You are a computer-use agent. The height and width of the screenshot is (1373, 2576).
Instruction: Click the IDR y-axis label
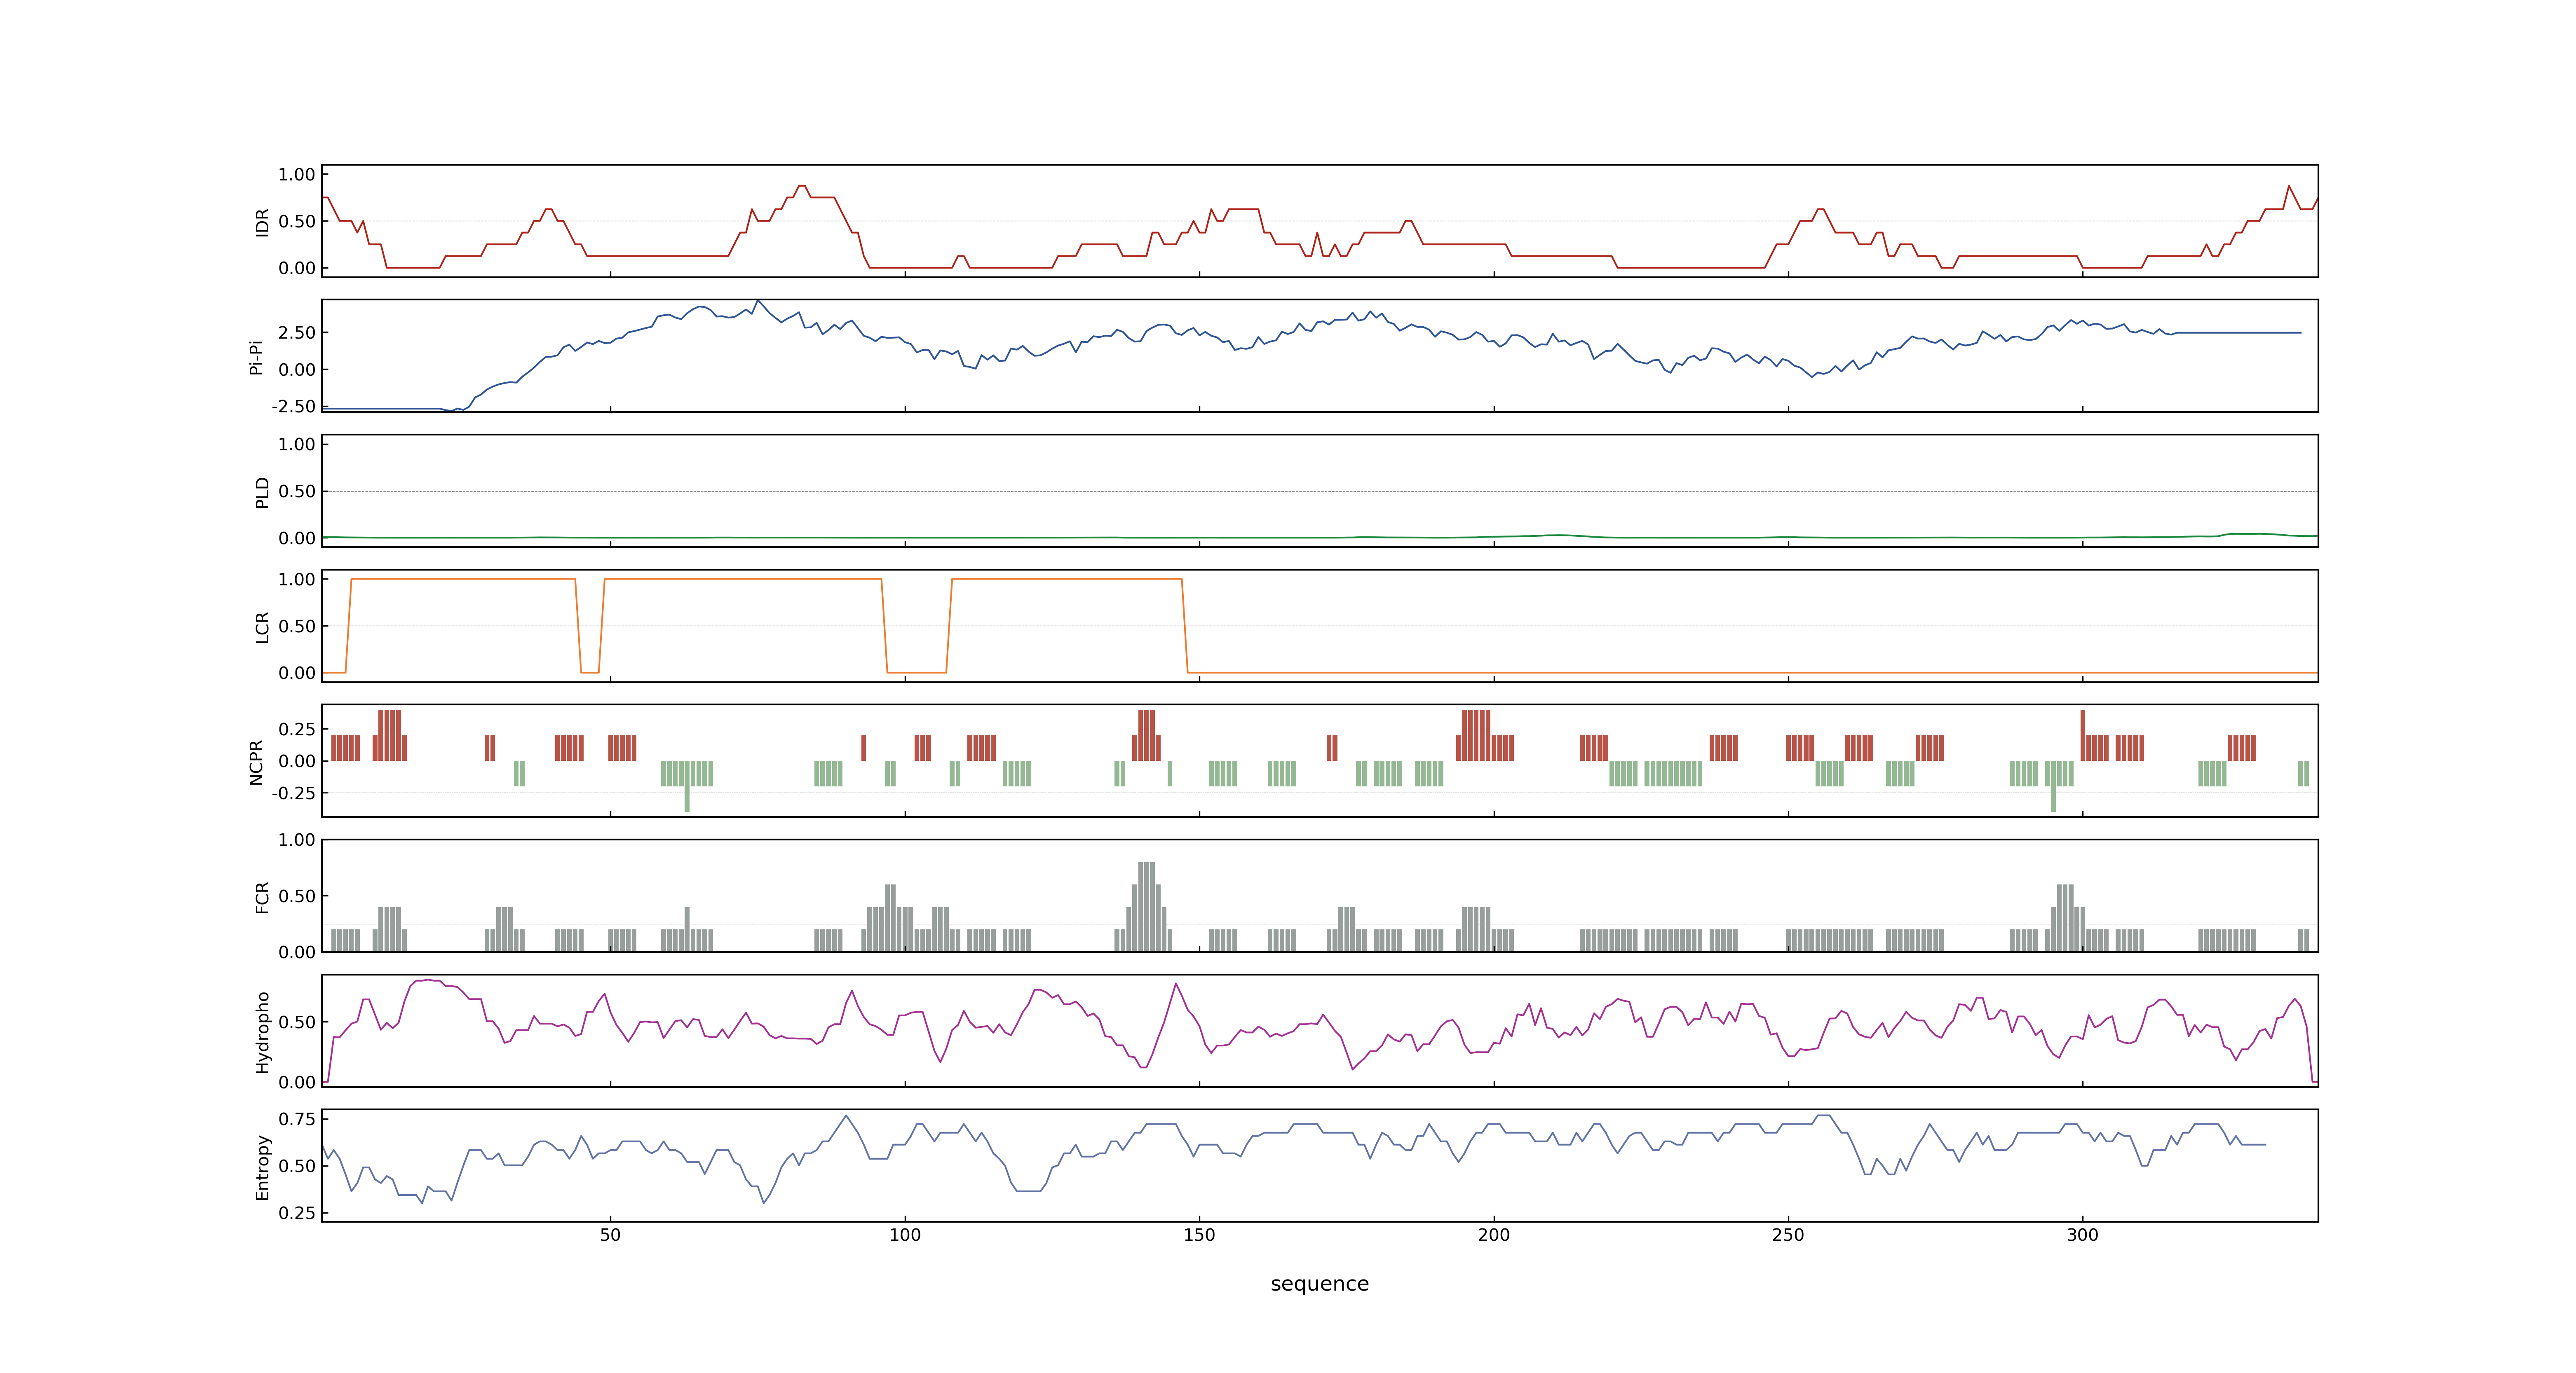(262, 222)
